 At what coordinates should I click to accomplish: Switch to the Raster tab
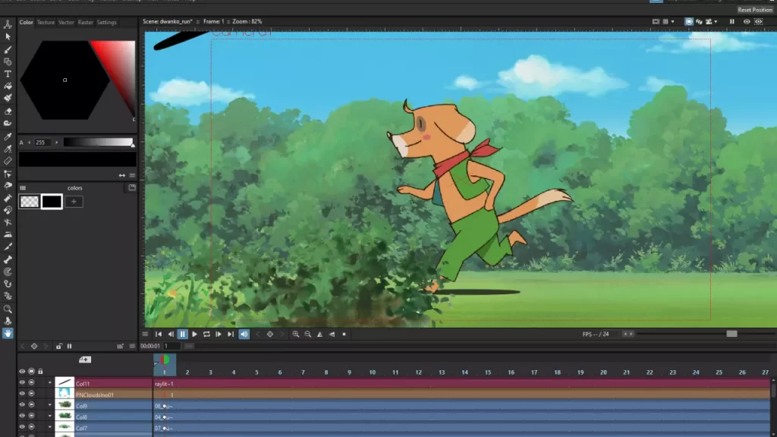pyautogui.click(x=85, y=22)
